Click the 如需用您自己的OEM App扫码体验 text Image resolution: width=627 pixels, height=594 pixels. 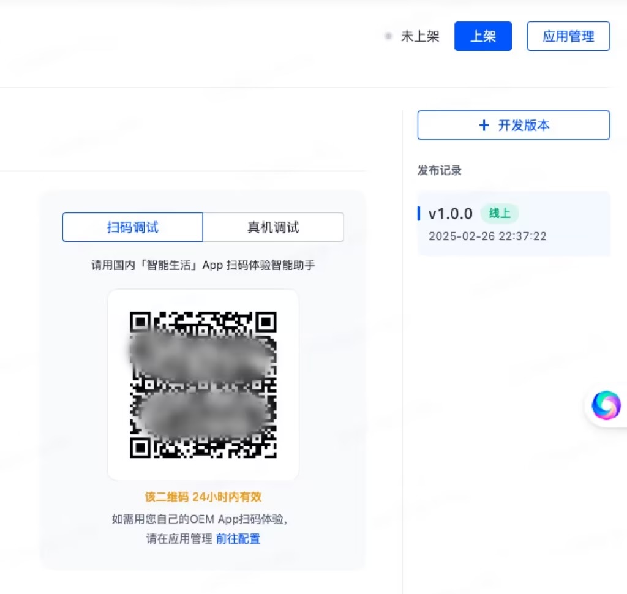pos(200,519)
